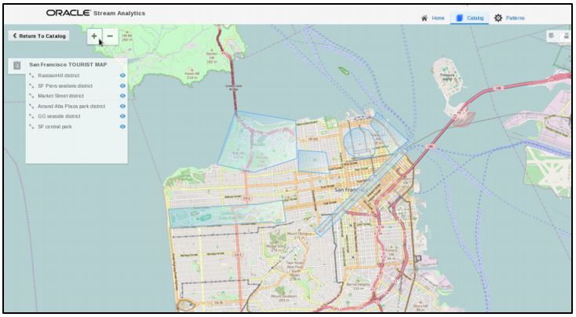The height and width of the screenshot is (317, 576).
Task: Click the circular geofence on the map
Action: tap(359, 143)
